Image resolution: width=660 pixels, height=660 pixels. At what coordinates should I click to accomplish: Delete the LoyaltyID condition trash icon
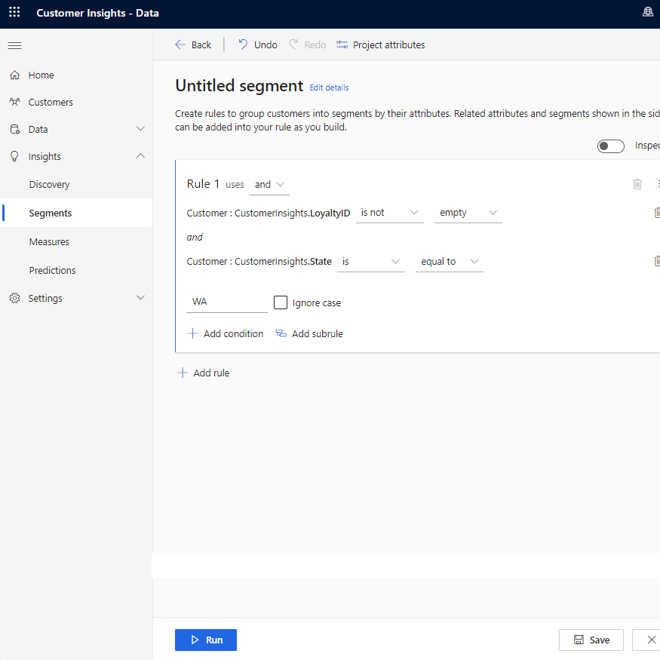[657, 213]
